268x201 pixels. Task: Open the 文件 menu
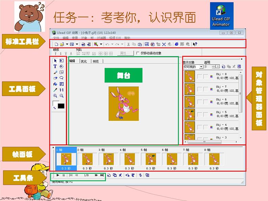tap(56, 38)
